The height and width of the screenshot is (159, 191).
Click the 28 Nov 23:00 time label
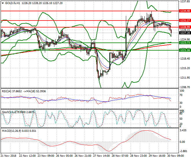(x=139, y=156)
